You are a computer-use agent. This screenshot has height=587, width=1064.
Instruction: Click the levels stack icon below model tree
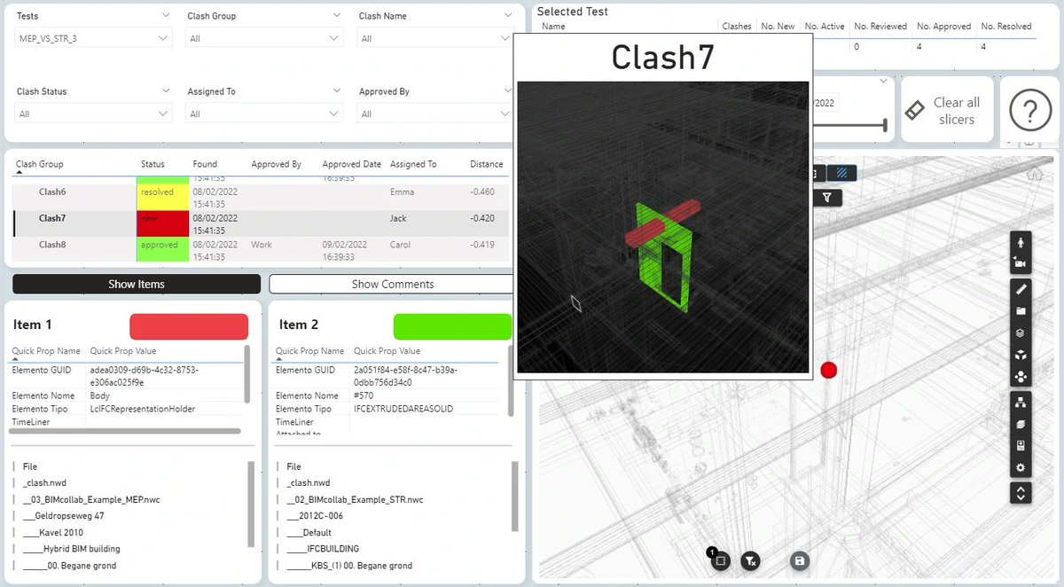pyautogui.click(x=1021, y=424)
